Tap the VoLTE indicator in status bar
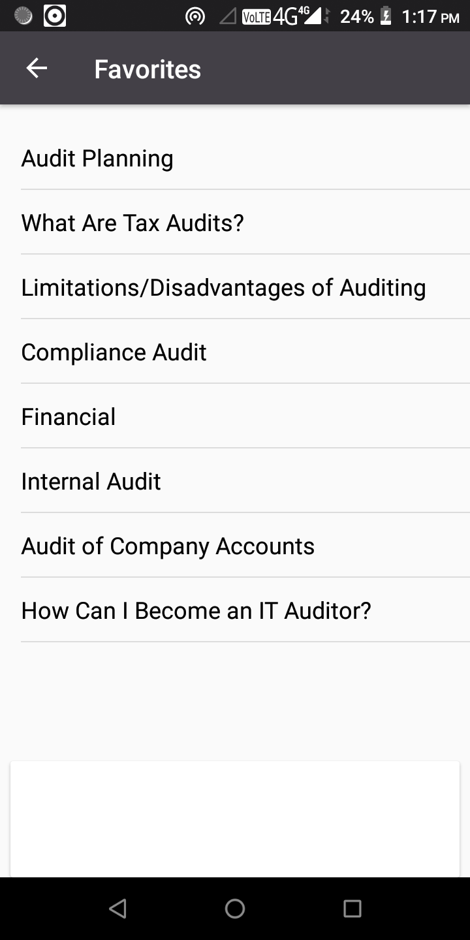The width and height of the screenshot is (470, 940). tap(256, 16)
